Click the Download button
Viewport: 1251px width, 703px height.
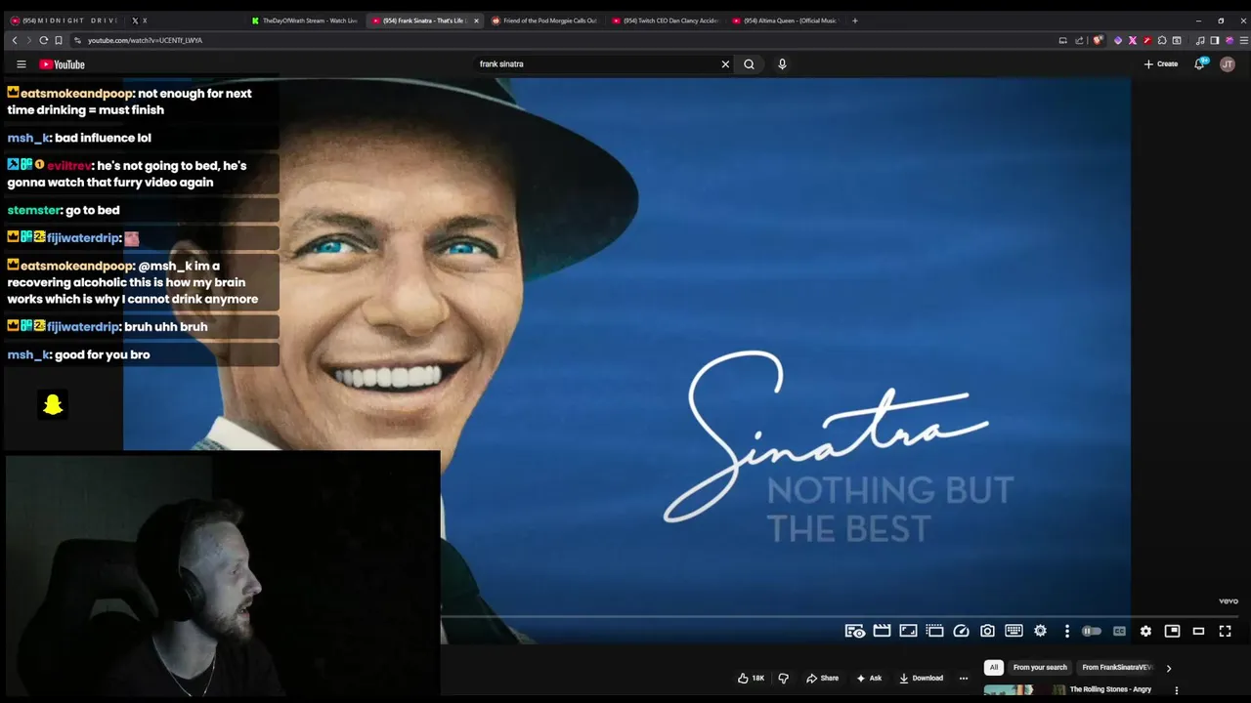point(921,678)
